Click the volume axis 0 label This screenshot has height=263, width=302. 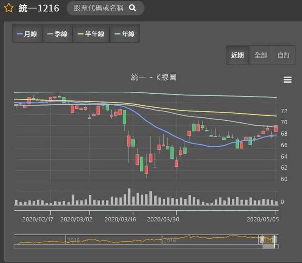pos(282,202)
